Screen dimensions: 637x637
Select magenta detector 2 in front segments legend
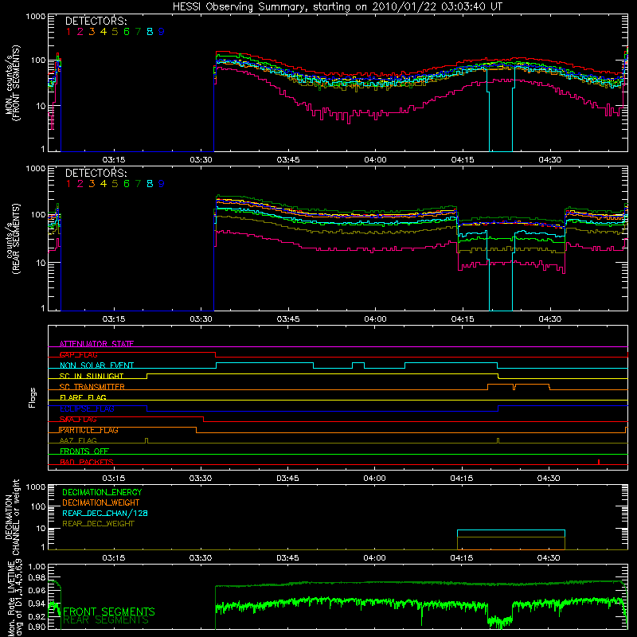[x=80, y=32]
